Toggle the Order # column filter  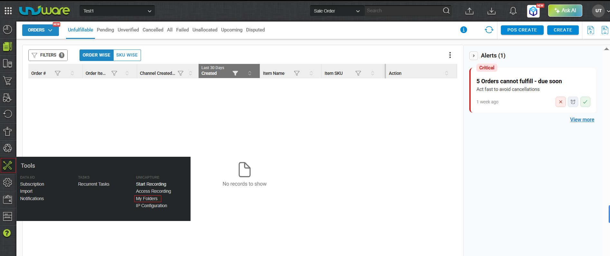[x=58, y=73]
